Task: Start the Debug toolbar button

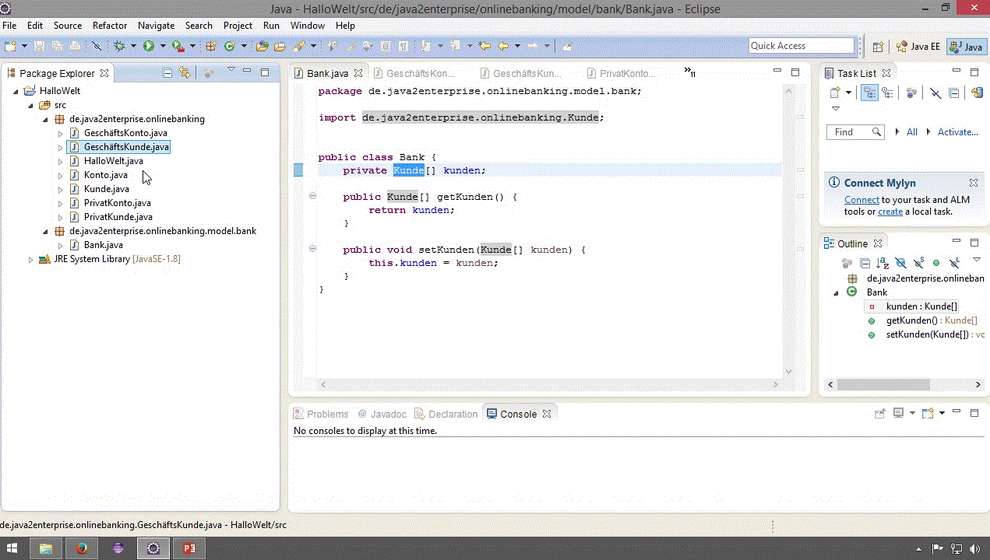Action: pos(120,46)
